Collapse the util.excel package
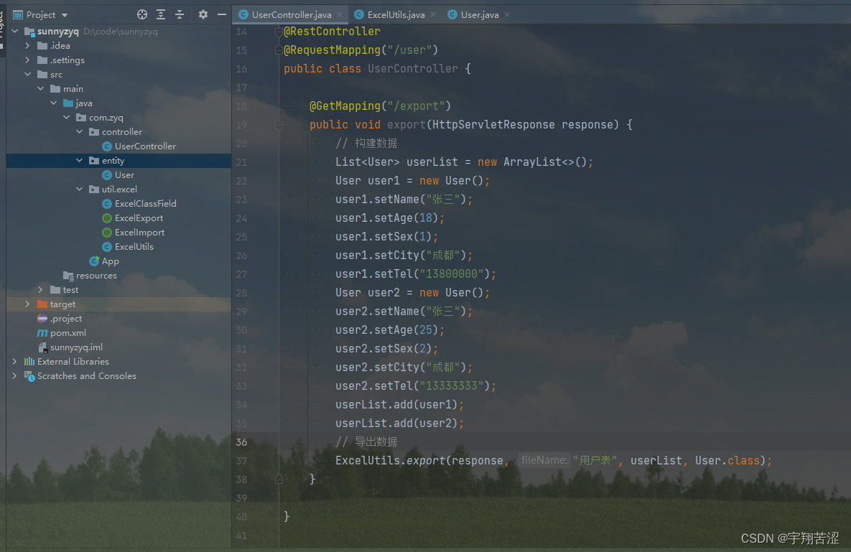The image size is (851, 552). point(80,190)
